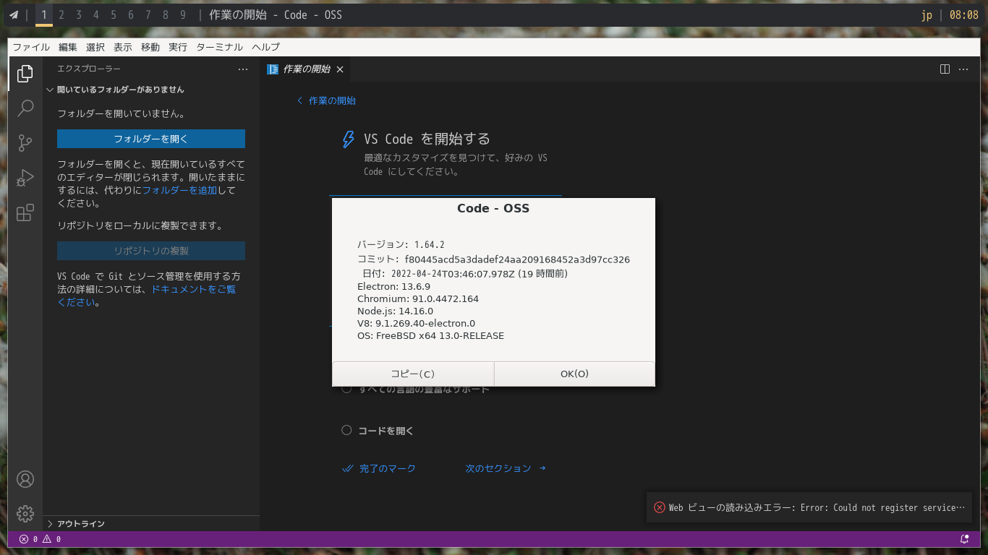Select the 作業の開始 editor tab
This screenshot has height=555, width=988.
pos(306,69)
